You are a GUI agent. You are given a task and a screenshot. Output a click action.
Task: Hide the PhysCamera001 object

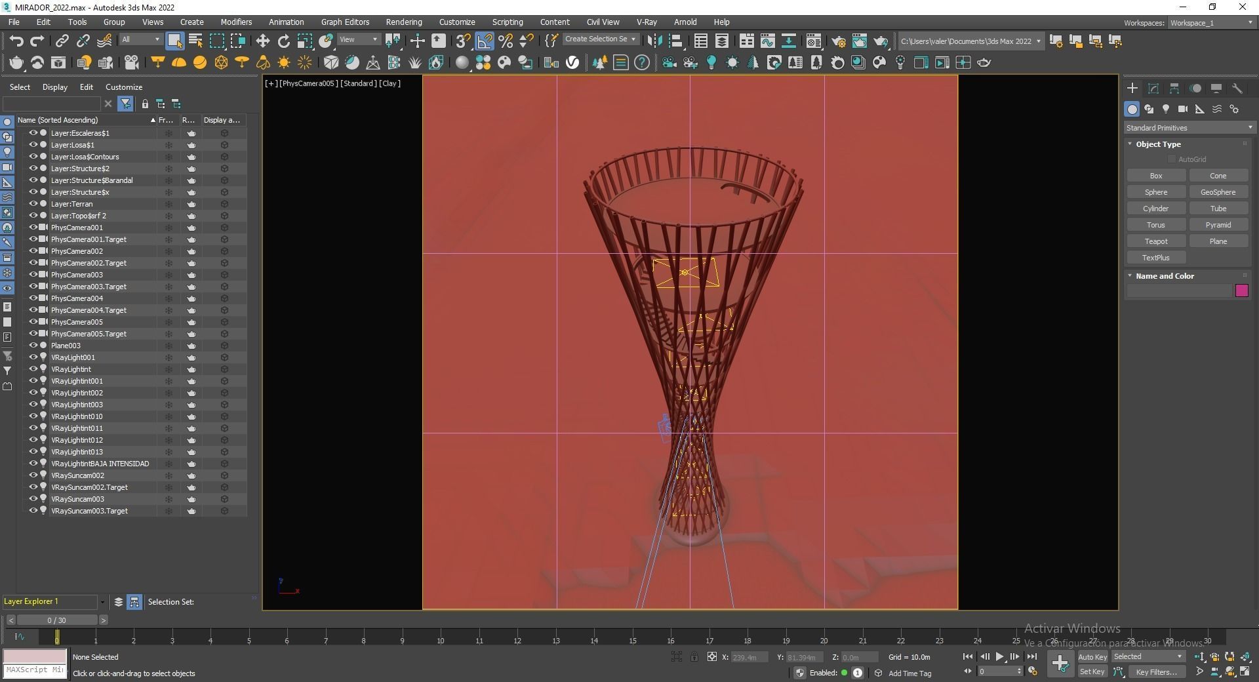pyautogui.click(x=33, y=227)
